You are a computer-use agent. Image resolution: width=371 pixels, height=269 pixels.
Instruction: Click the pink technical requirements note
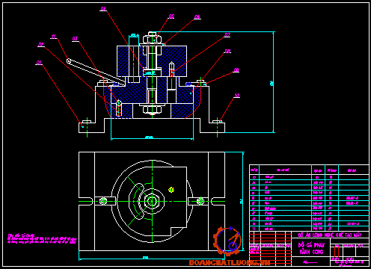(42, 239)
